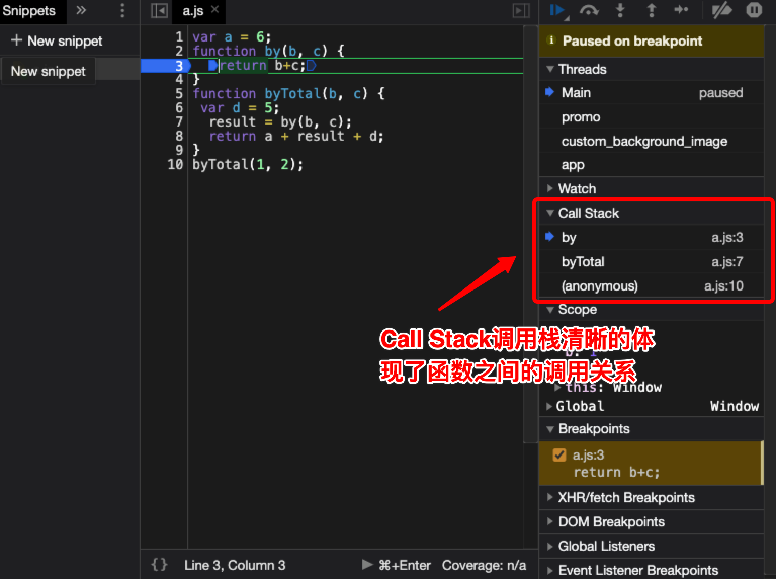Step over next function call
Image resolution: width=776 pixels, height=579 pixels.
point(589,10)
